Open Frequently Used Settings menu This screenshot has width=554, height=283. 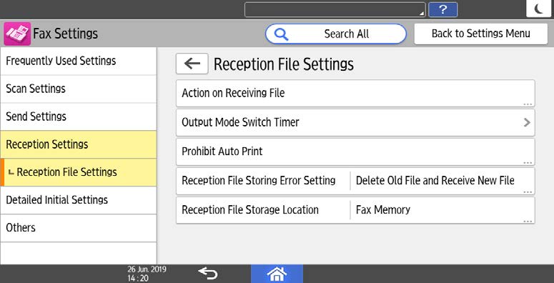[x=79, y=61]
